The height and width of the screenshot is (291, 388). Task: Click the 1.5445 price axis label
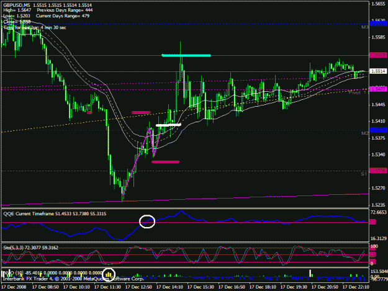tap(378, 105)
